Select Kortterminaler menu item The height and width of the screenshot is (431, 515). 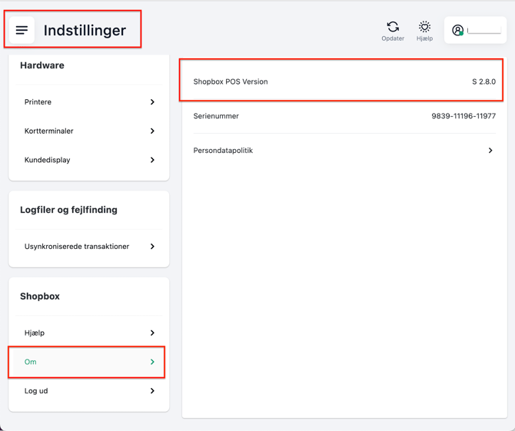click(x=49, y=131)
